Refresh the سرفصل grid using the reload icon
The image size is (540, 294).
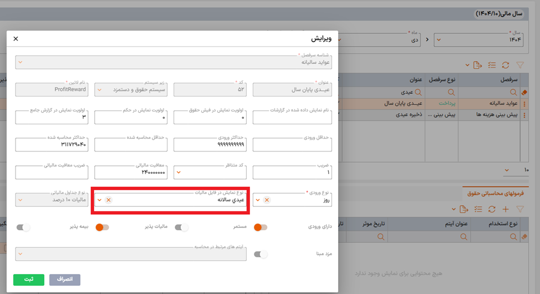505,65
